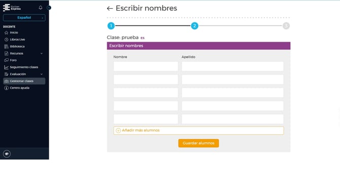Open the notifications bell
This screenshot has width=340, height=191.
(41, 8)
